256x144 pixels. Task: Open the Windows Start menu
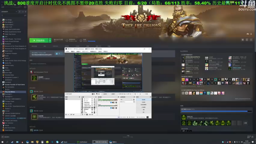pos(2,142)
